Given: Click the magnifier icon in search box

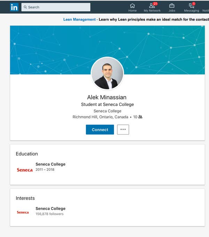Looking at the screenshot, I should (25, 7).
